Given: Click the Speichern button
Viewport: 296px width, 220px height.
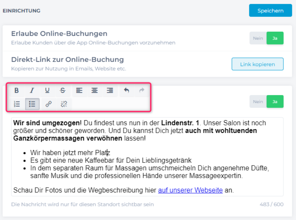Looking at the screenshot, I should 270,11.
